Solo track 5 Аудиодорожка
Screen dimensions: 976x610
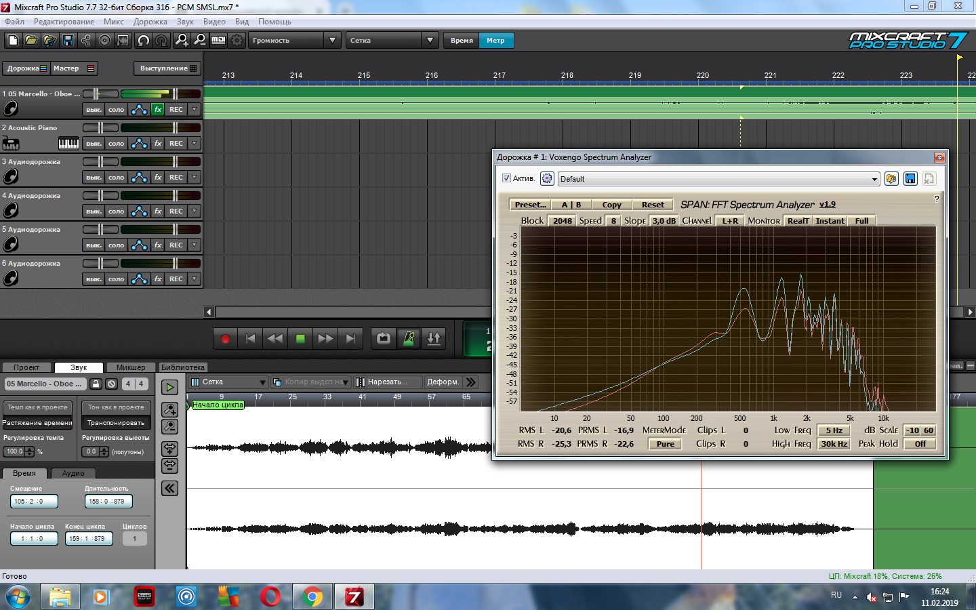tap(116, 245)
